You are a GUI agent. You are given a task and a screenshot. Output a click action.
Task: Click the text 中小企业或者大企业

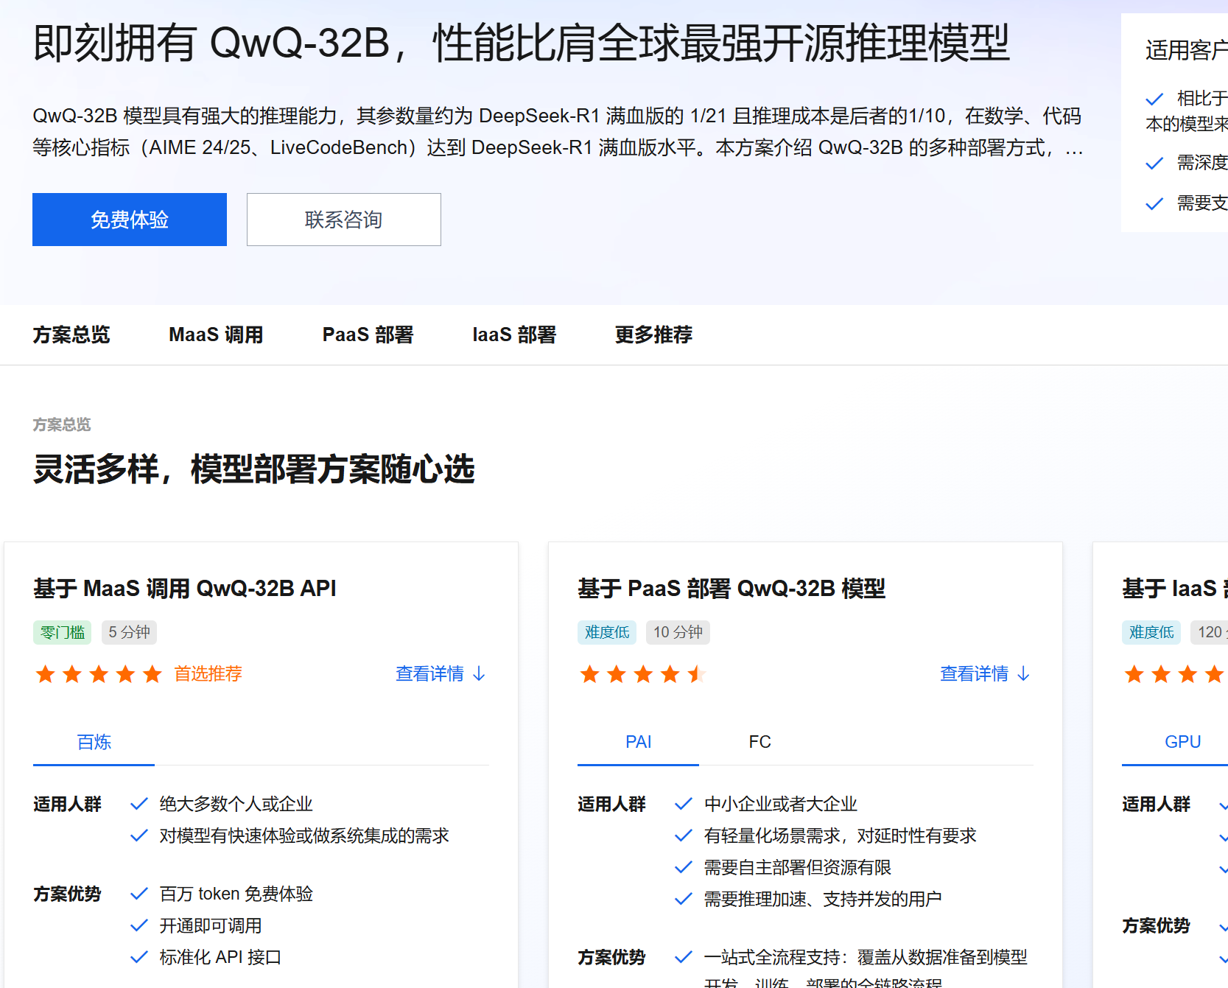(x=781, y=804)
